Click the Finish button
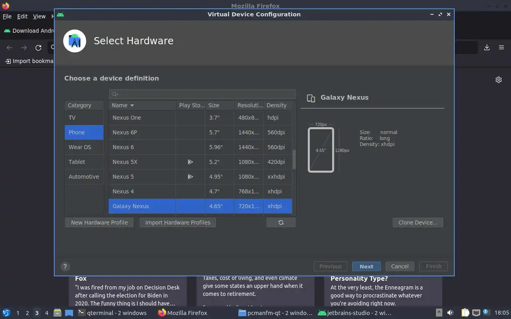The width and height of the screenshot is (511, 319). 434,266
